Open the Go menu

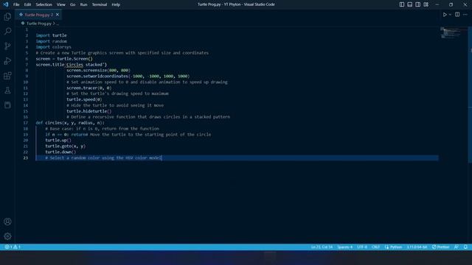click(72, 4)
